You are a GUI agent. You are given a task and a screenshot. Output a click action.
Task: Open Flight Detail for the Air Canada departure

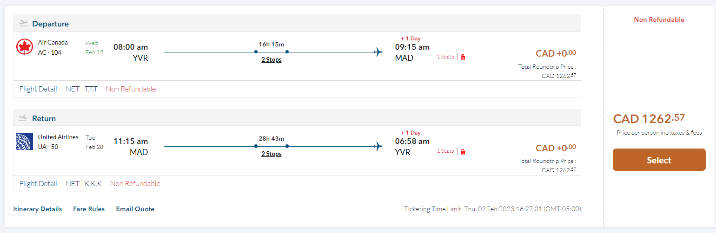[x=38, y=89]
